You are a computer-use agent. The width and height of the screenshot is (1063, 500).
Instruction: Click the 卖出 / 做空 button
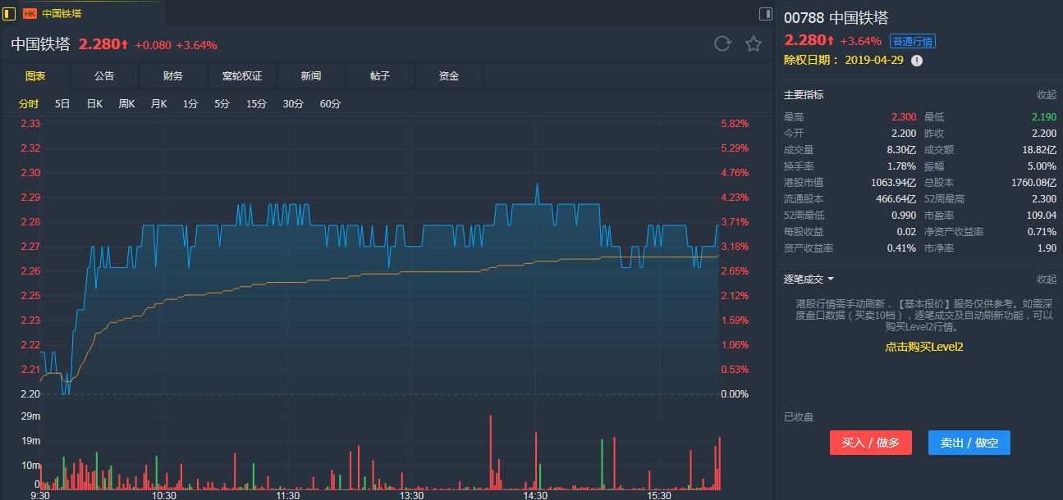pyautogui.click(x=969, y=443)
